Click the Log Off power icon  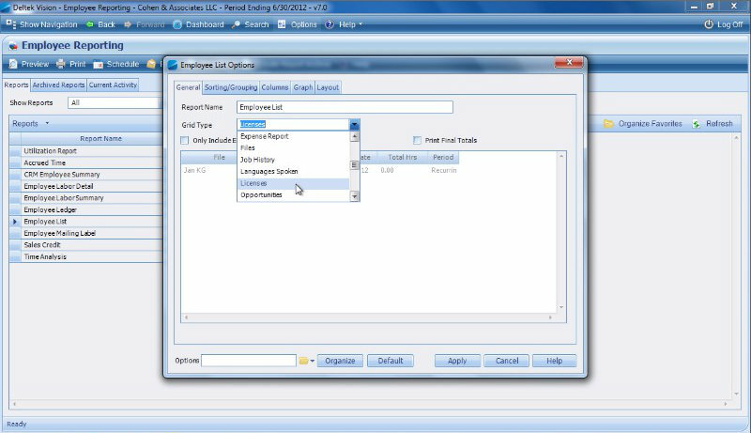709,24
